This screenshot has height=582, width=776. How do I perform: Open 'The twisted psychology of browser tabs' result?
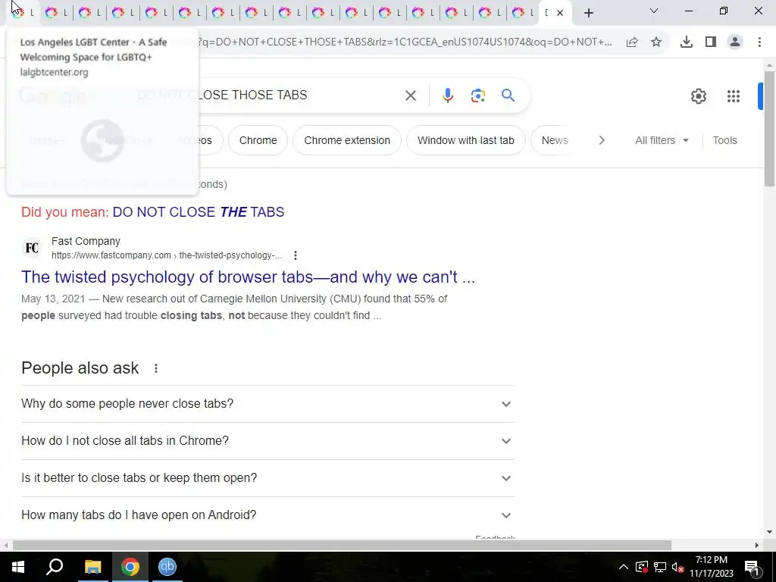[x=248, y=277]
